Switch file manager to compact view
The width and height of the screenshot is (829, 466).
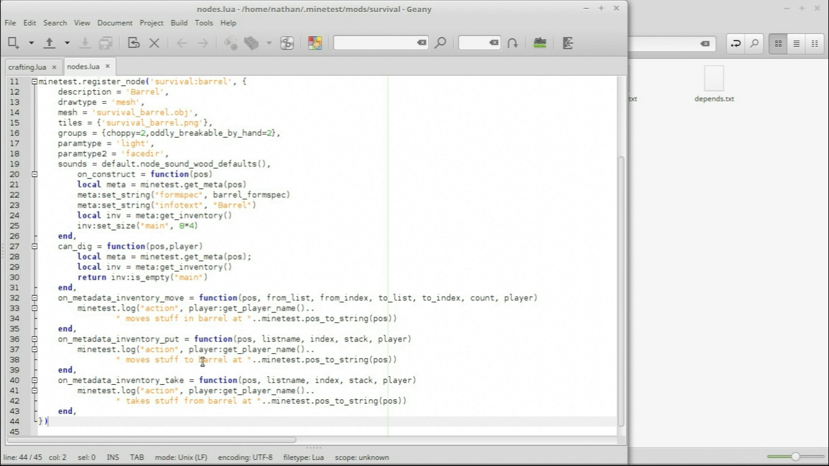tap(814, 44)
